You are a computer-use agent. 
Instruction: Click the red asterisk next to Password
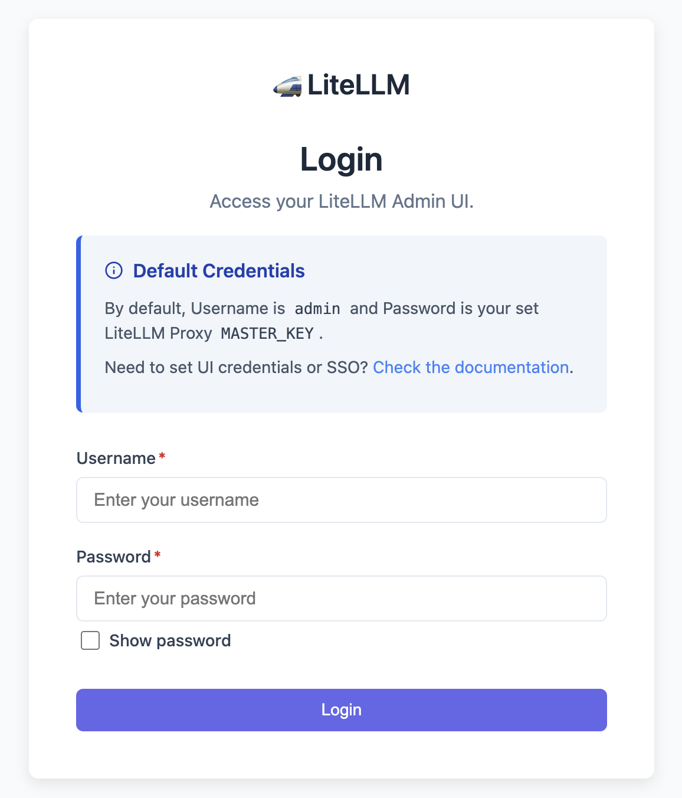(157, 554)
